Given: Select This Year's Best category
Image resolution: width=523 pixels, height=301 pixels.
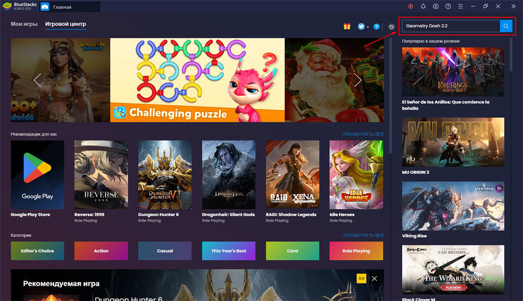Looking at the screenshot, I should [229, 251].
